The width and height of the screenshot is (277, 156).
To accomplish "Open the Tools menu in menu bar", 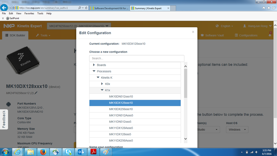I will click(40, 13).
